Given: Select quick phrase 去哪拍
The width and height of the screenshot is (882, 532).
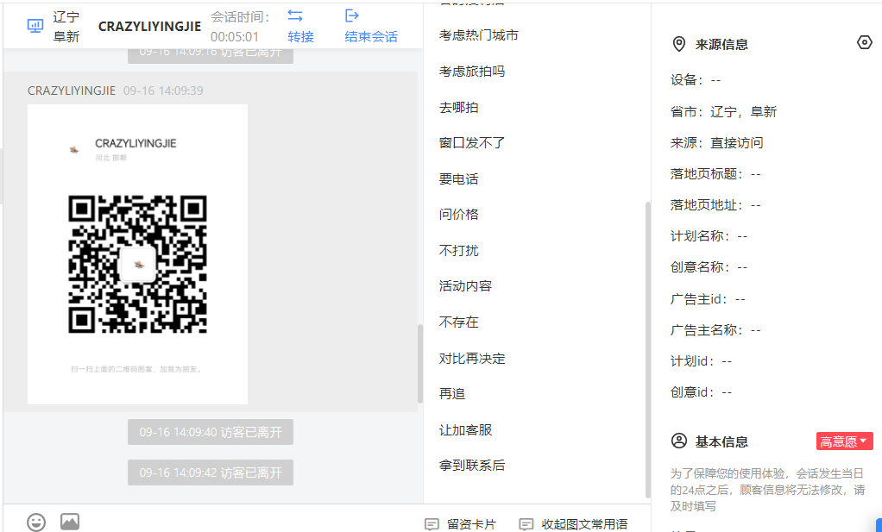Looking at the screenshot, I should coord(458,107).
